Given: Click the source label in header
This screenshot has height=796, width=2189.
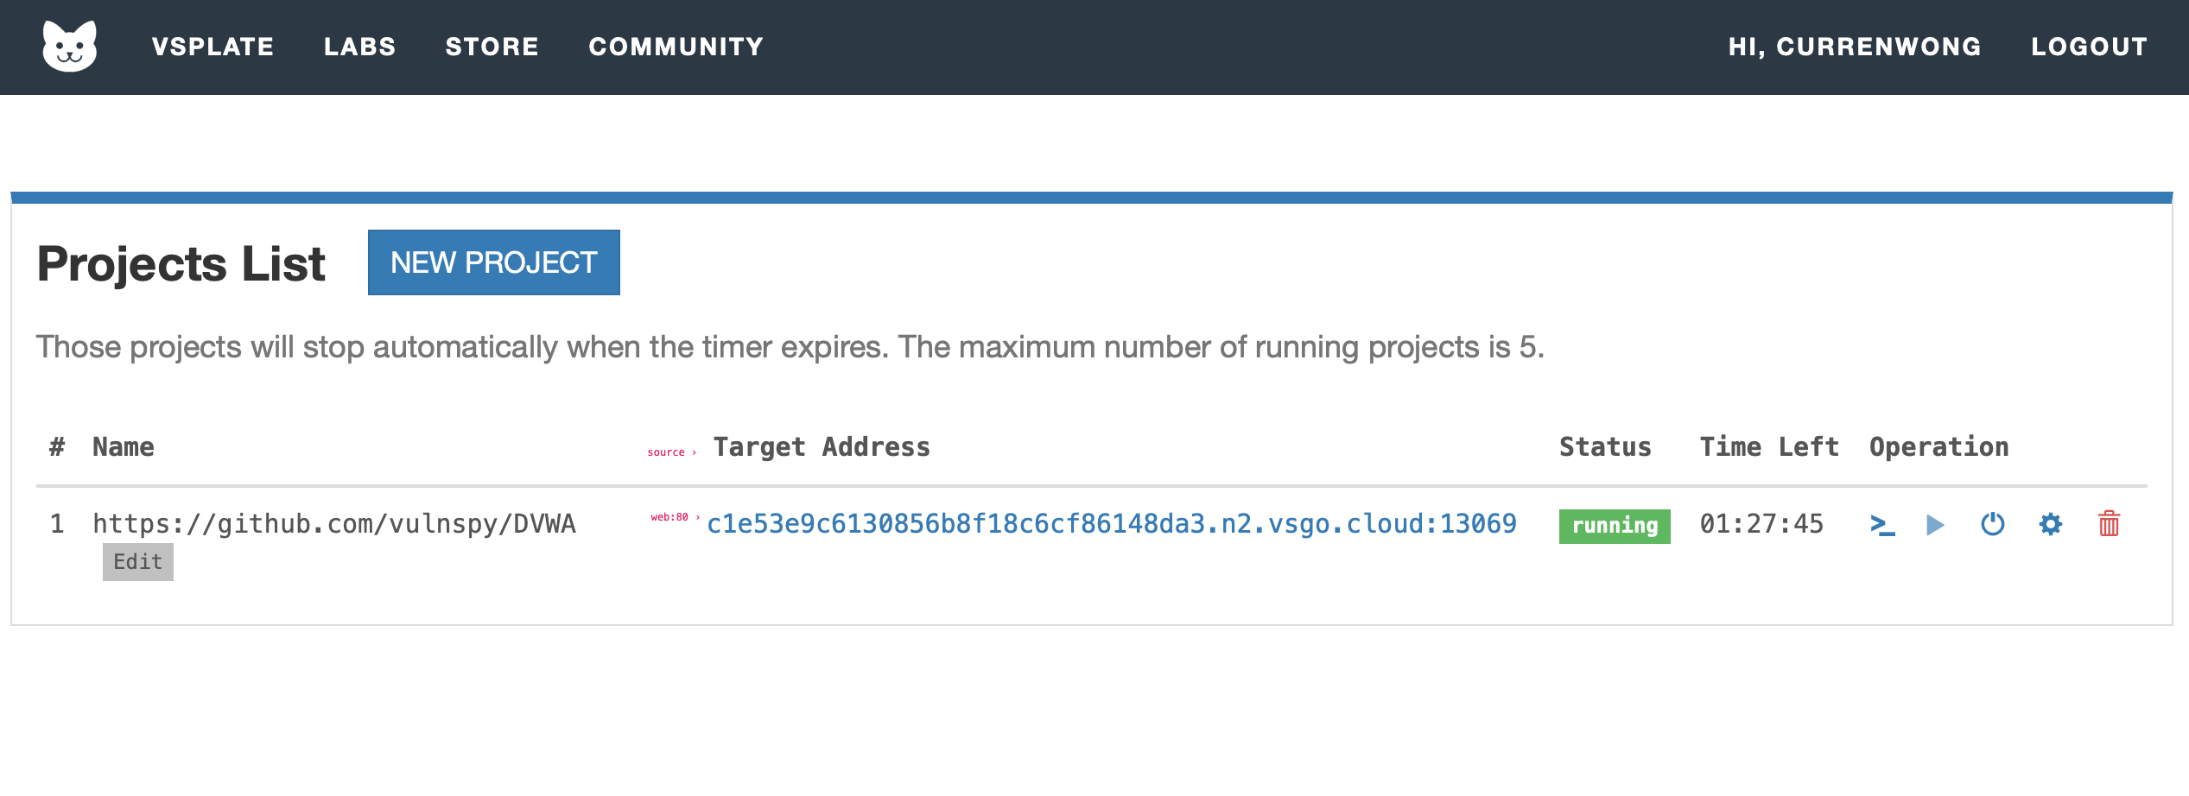Looking at the screenshot, I should [x=666, y=452].
